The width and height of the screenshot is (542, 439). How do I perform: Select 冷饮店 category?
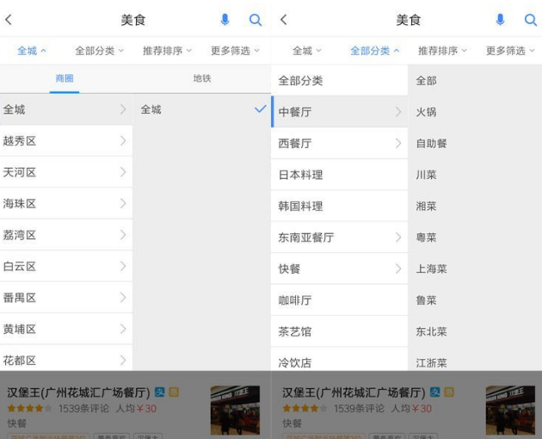pyautogui.click(x=340, y=360)
